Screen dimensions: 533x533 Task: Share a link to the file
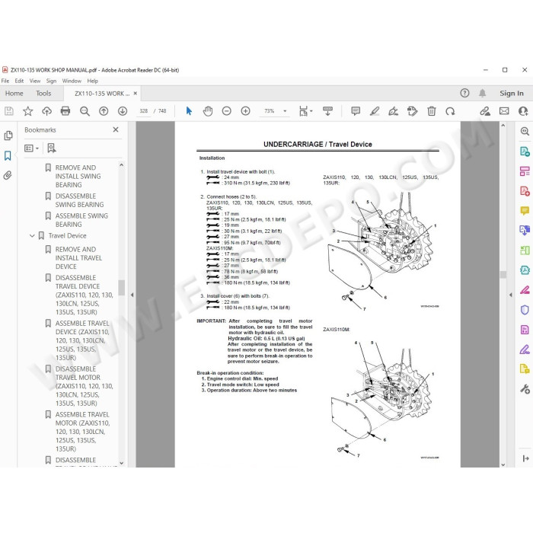pyautogui.click(x=485, y=111)
